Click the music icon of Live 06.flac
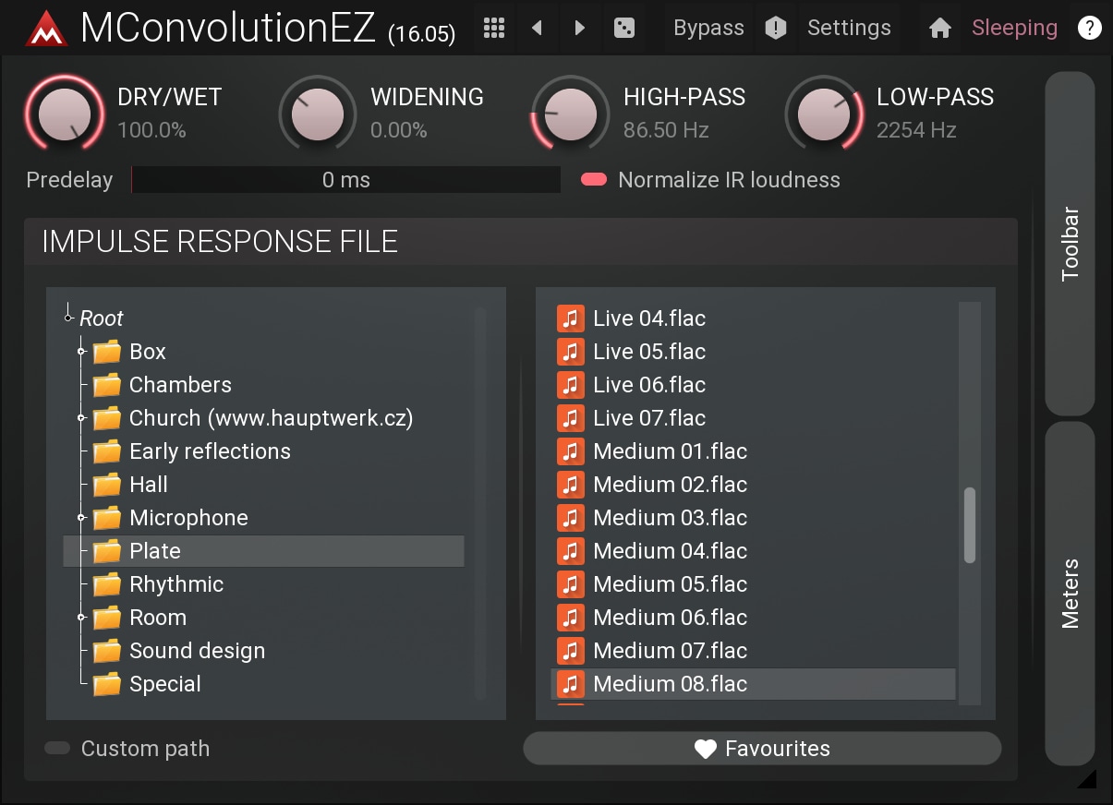Image resolution: width=1113 pixels, height=805 pixels. point(571,385)
